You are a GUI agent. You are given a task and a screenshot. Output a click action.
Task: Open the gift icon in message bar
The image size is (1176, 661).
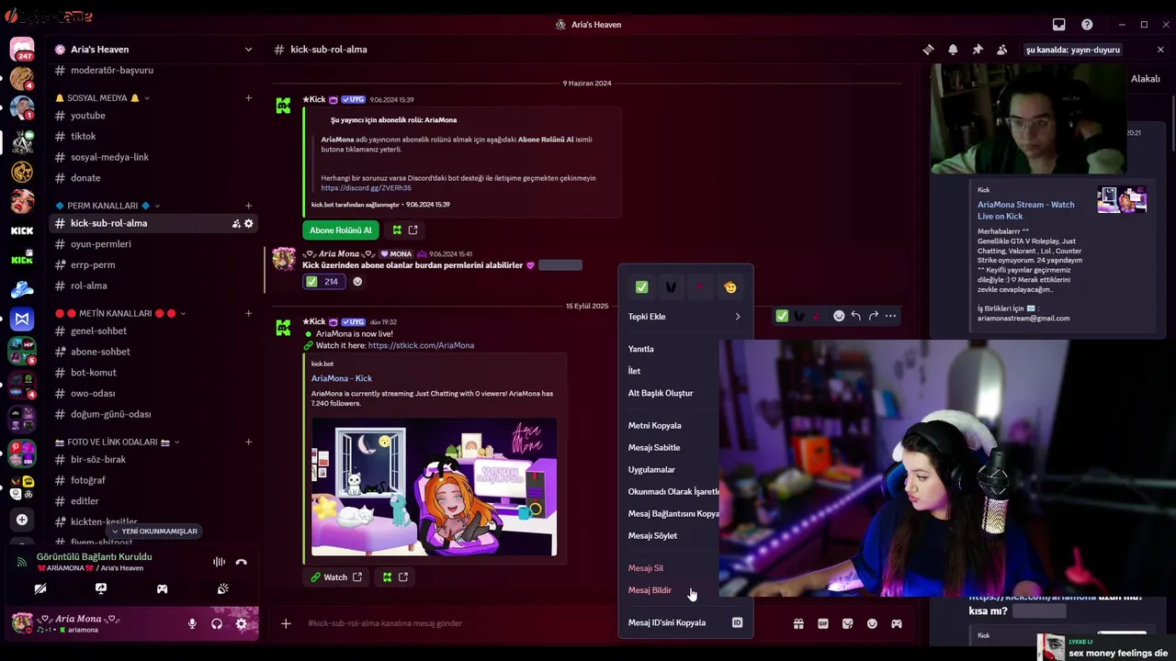click(x=798, y=623)
